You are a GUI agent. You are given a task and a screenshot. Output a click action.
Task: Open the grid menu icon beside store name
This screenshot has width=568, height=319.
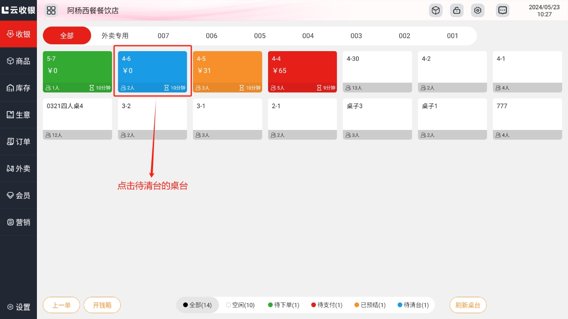click(x=51, y=10)
